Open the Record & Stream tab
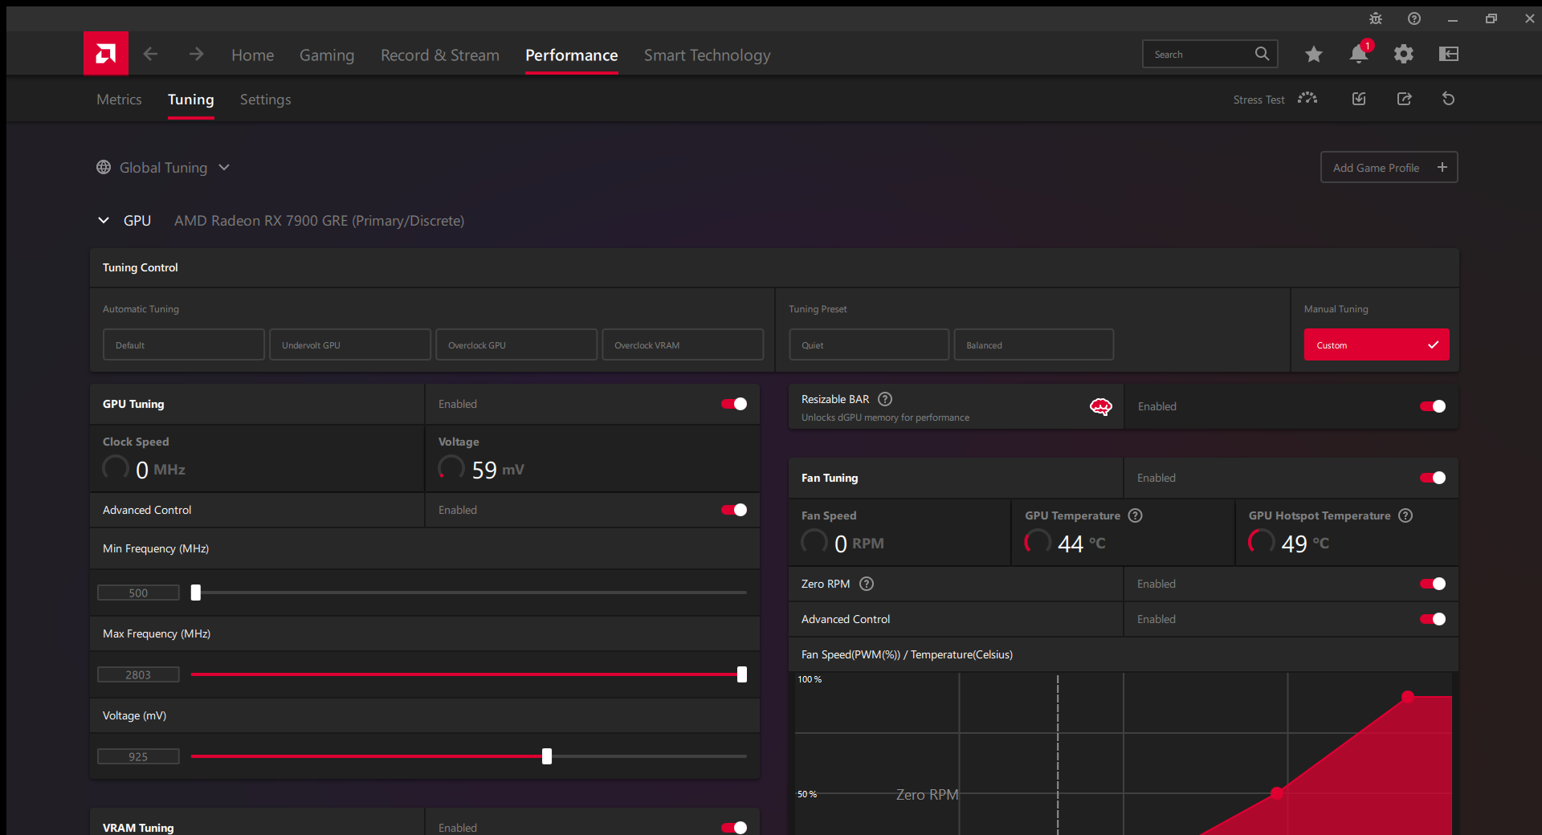 (x=440, y=55)
